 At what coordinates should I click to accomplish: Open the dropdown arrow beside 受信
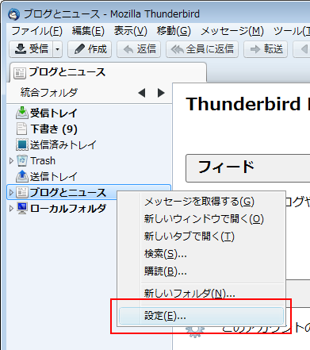coord(57,49)
